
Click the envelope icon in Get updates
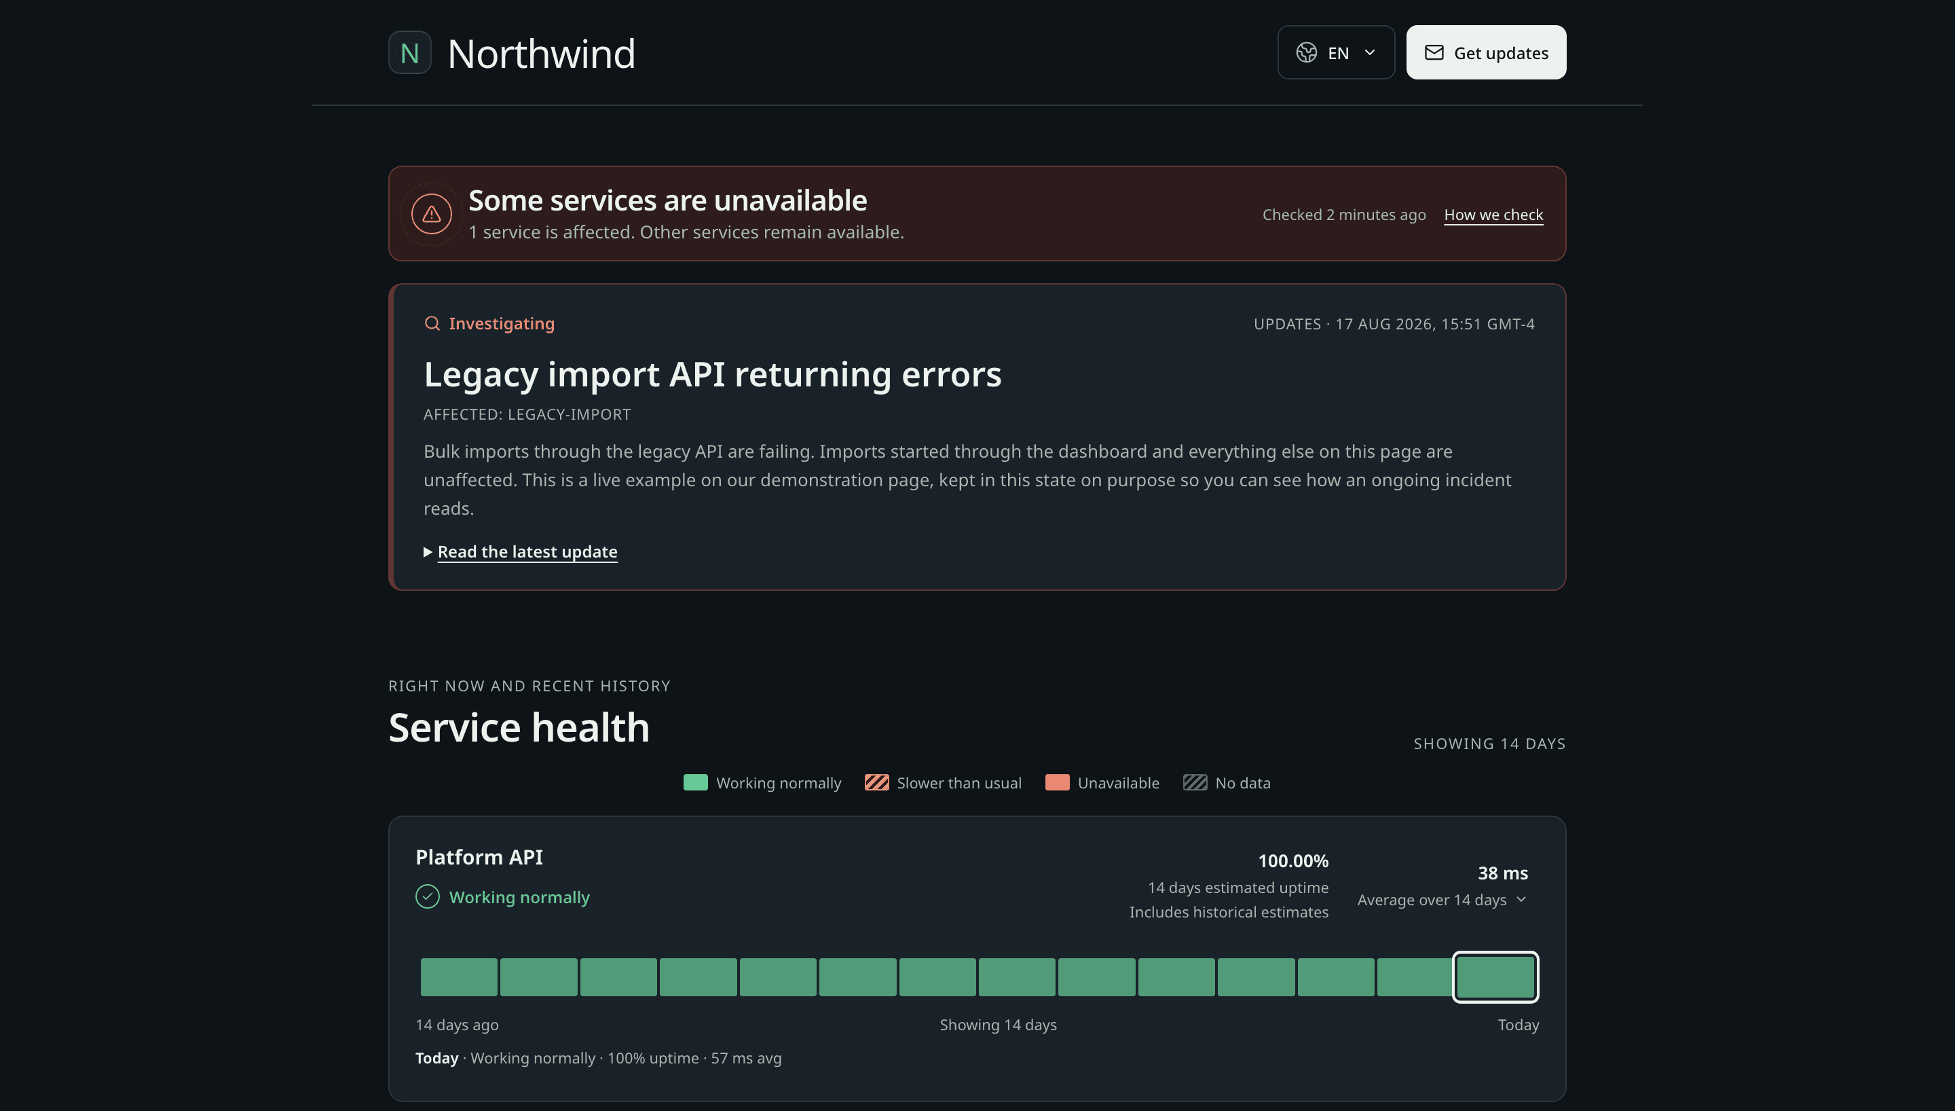tap(1434, 53)
